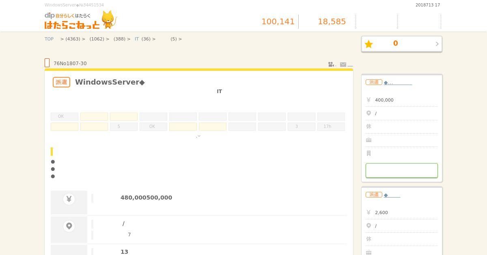Go to the TOP breadcrumb link
This screenshot has height=255, width=487.
tap(49, 39)
